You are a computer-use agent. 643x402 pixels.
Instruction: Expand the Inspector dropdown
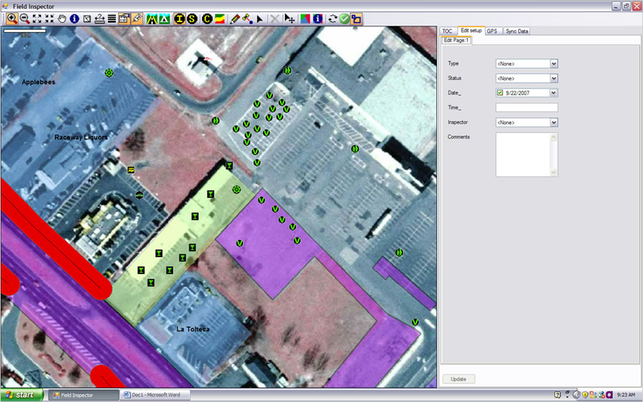pos(554,123)
